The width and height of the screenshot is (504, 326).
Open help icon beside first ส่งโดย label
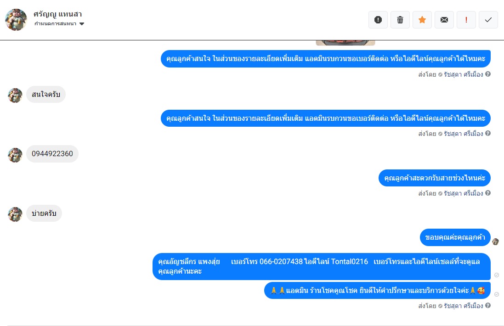(488, 74)
